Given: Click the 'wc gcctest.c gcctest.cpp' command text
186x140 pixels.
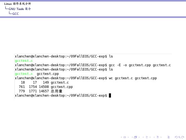Looking at the screenshot, I should click(133, 78).
